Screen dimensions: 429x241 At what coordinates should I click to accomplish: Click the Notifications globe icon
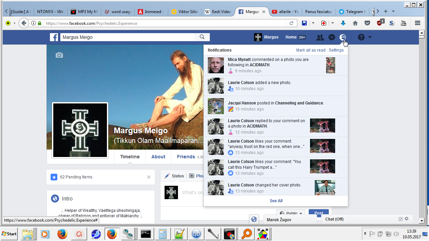pos(343,37)
